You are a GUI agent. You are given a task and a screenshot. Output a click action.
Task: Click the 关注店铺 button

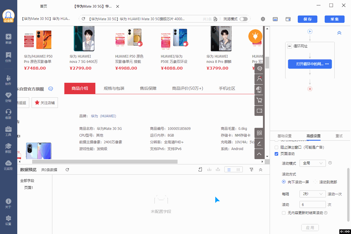(x=45, y=103)
